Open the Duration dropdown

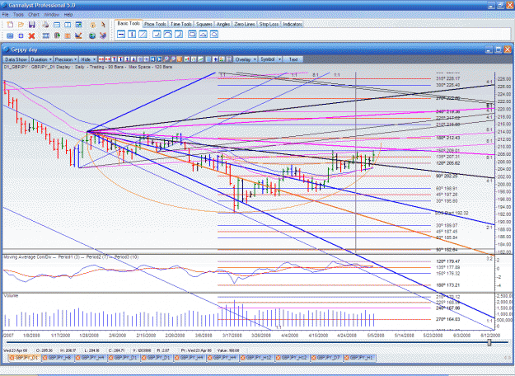point(41,59)
